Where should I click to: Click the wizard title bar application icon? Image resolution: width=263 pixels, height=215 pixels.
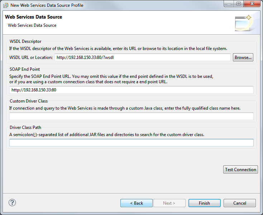pyautogui.click(x=5, y=5)
